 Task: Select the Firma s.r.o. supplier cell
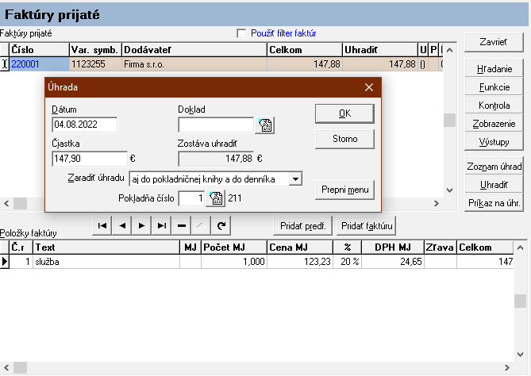click(194, 64)
